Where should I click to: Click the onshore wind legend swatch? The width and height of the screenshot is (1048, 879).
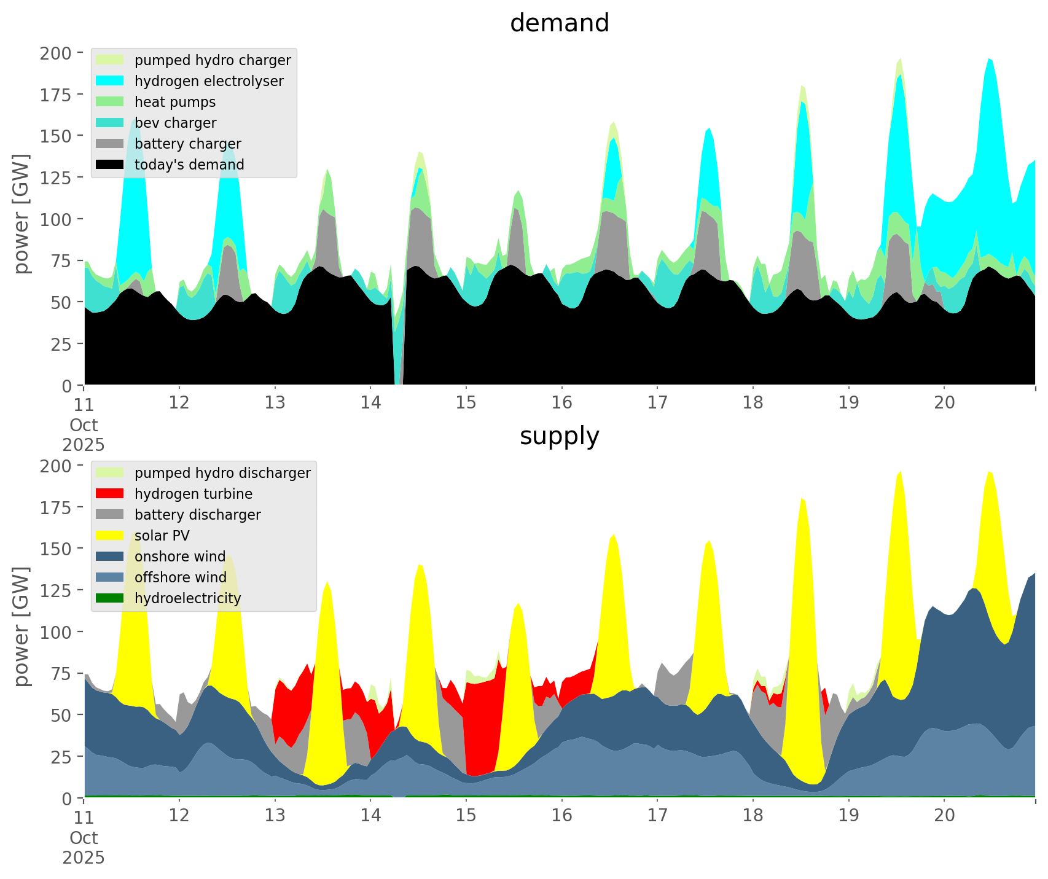pos(110,557)
